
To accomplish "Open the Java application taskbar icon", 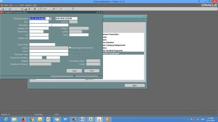I will [99, 119].
